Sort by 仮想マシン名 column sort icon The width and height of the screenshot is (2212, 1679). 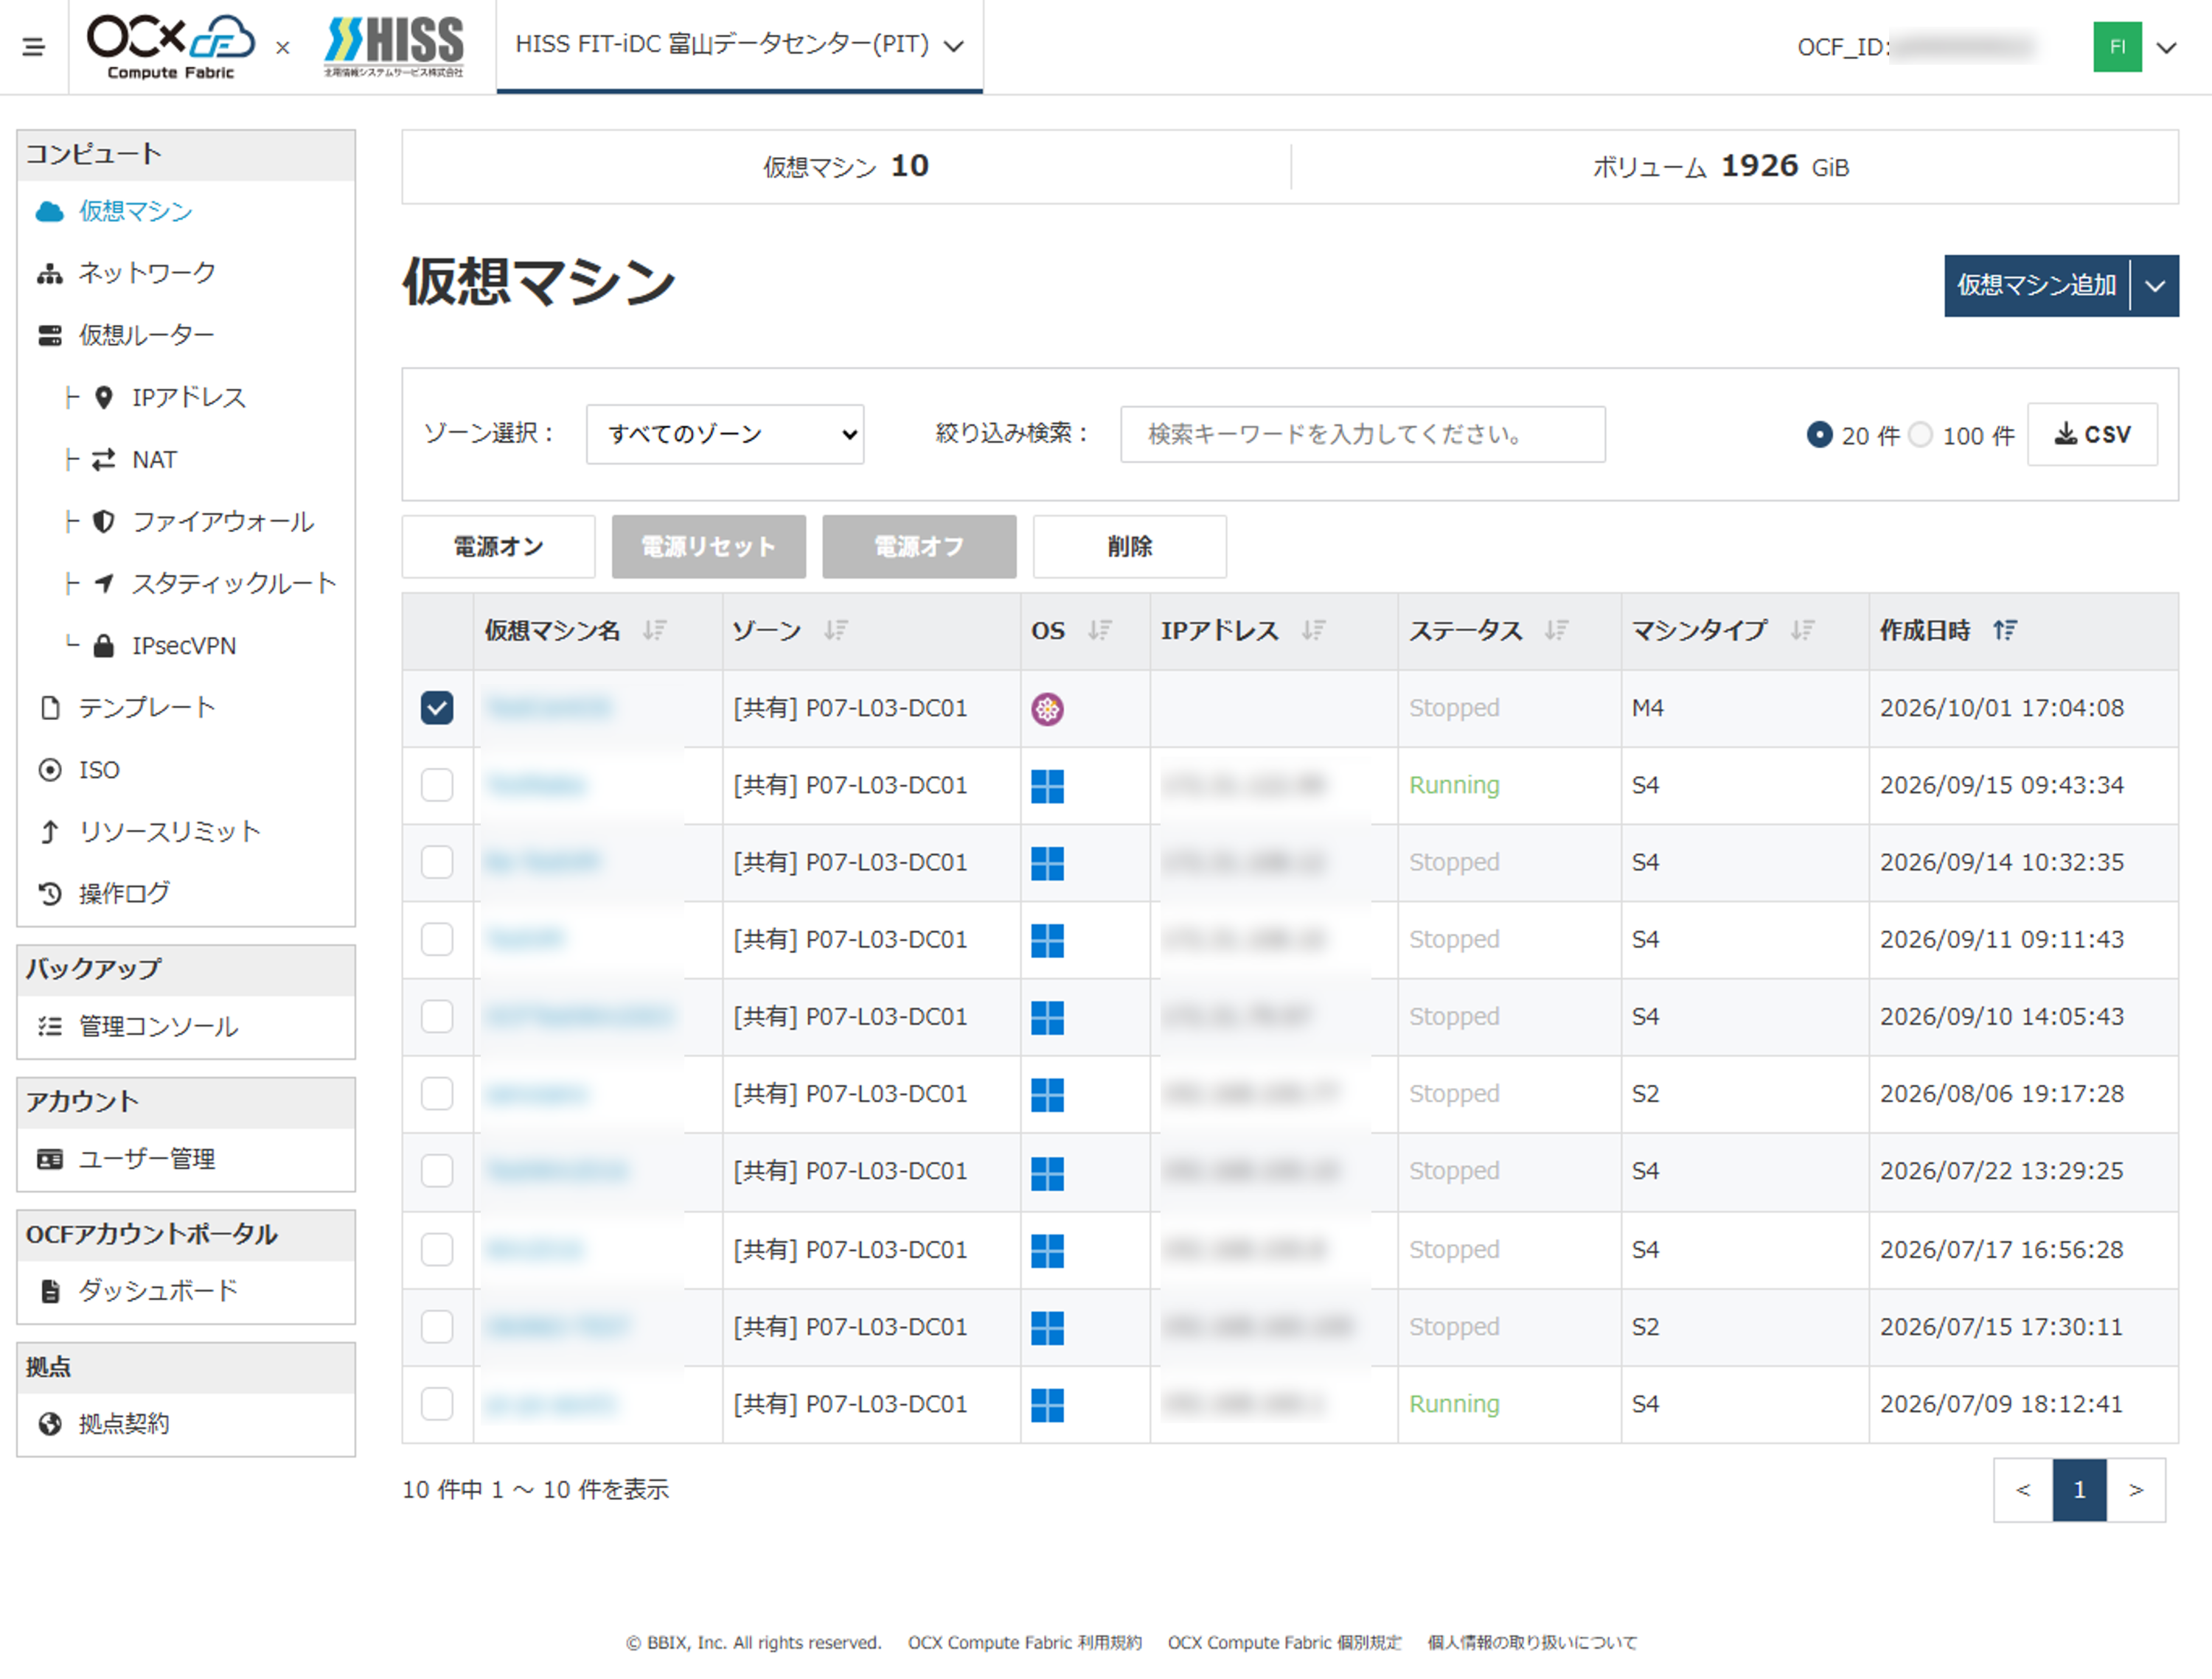click(655, 631)
